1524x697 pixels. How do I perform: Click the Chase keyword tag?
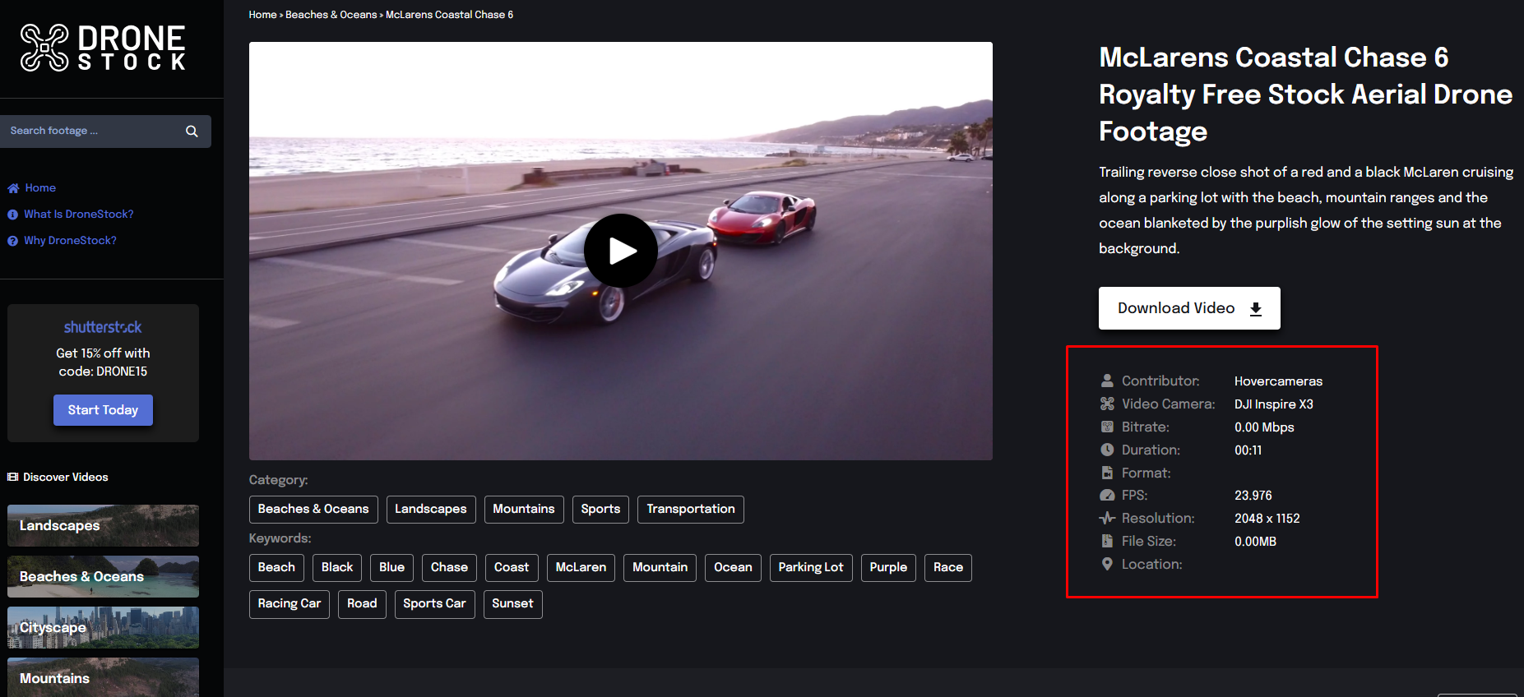click(449, 568)
